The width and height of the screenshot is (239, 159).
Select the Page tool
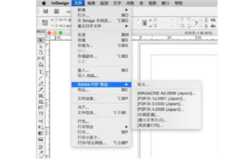[x=41, y=52]
